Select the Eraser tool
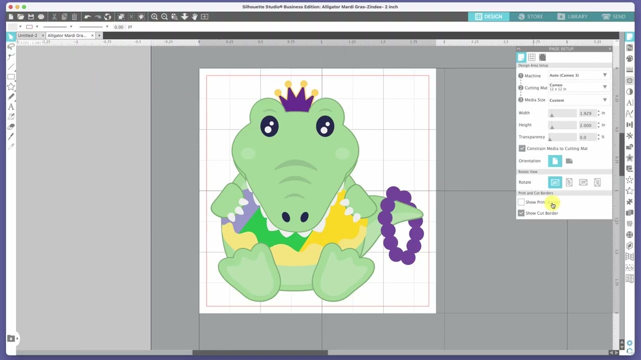 point(11,126)
